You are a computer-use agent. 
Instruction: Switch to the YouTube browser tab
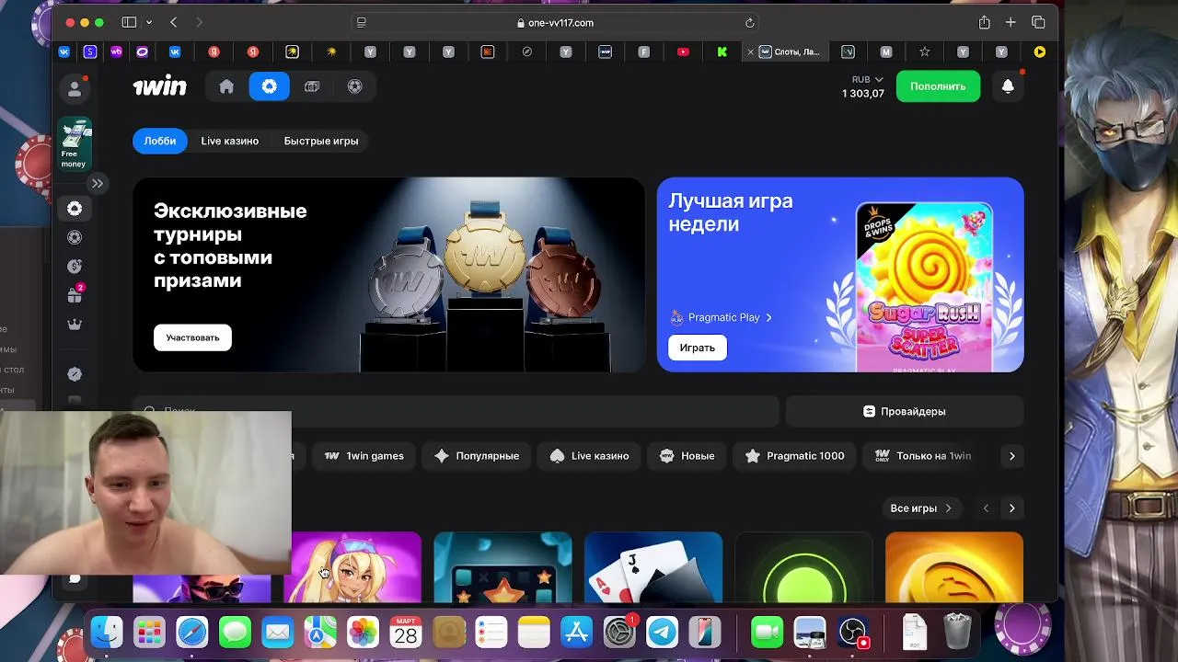[x=683, y=52]
